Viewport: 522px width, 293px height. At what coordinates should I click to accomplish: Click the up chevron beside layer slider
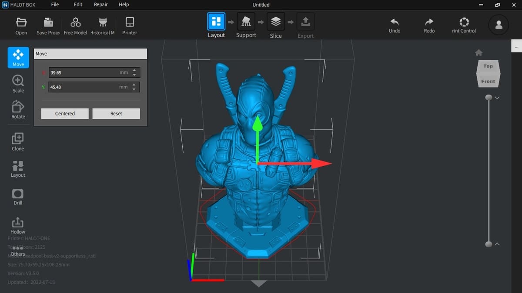click(x=497, y=244)
